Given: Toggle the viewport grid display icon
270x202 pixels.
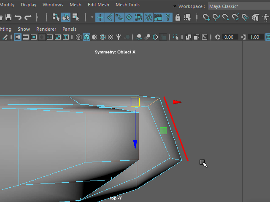Looking at the screenshot, I should (18, 37).
